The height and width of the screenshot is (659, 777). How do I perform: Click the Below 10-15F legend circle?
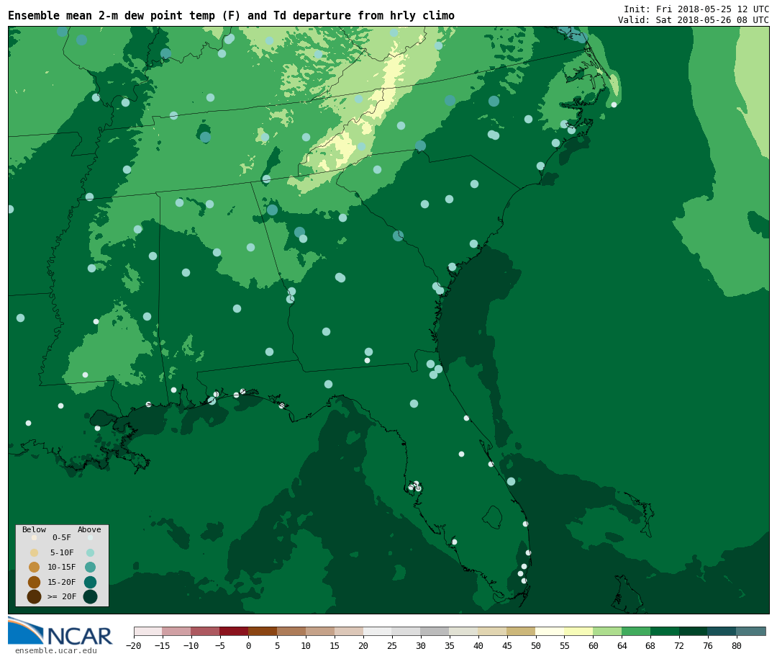[35, 567]
